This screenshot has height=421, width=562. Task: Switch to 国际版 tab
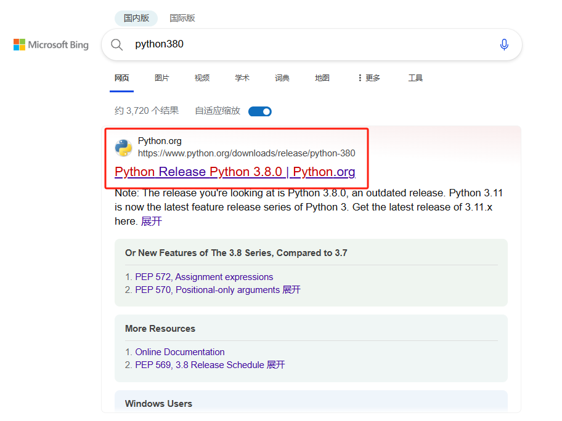182,18
